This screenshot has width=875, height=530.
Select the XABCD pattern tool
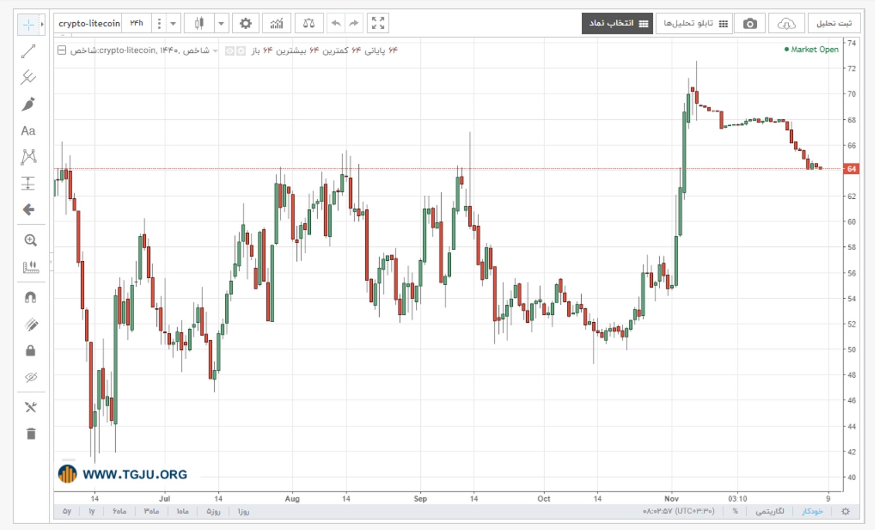tap(28, 157)
